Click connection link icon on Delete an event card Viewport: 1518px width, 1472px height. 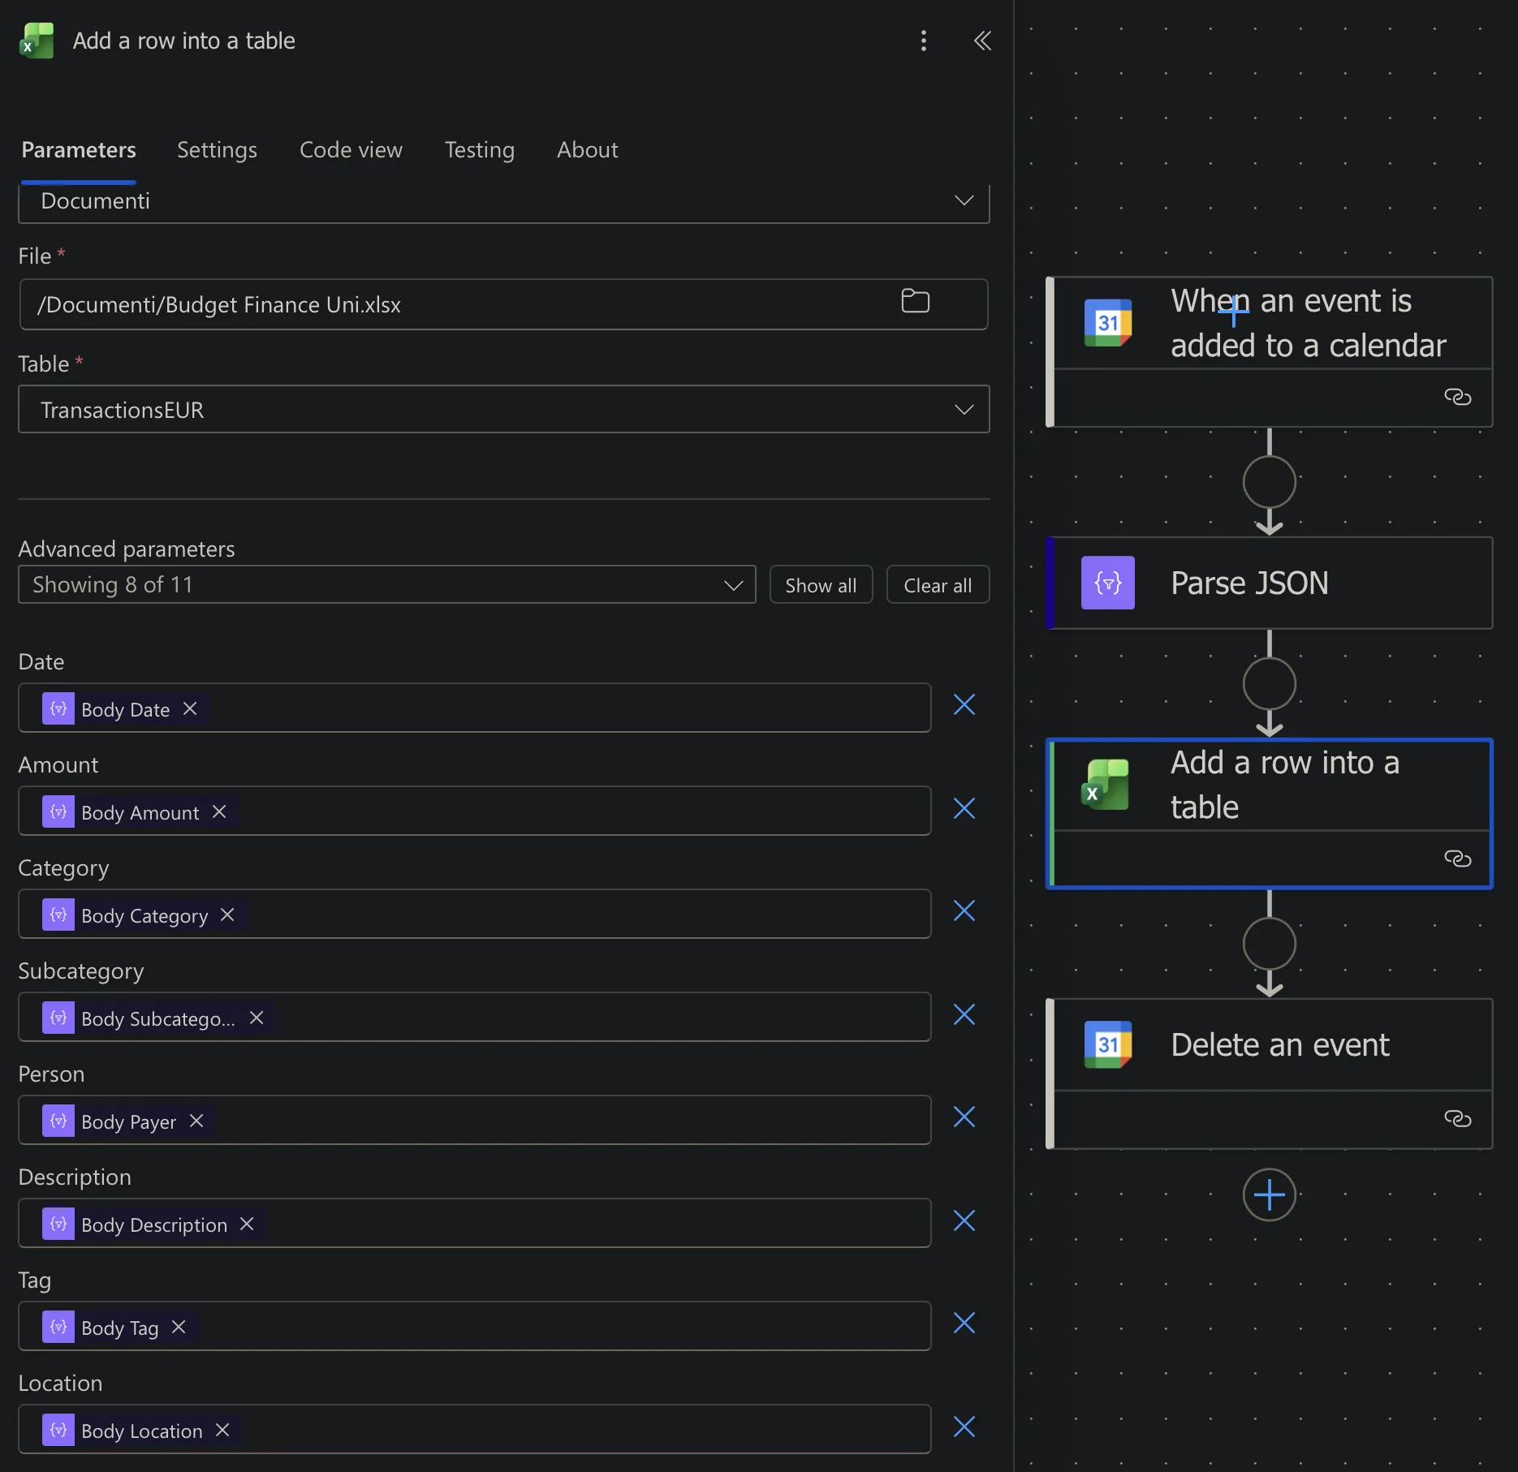(1457, 1119)
